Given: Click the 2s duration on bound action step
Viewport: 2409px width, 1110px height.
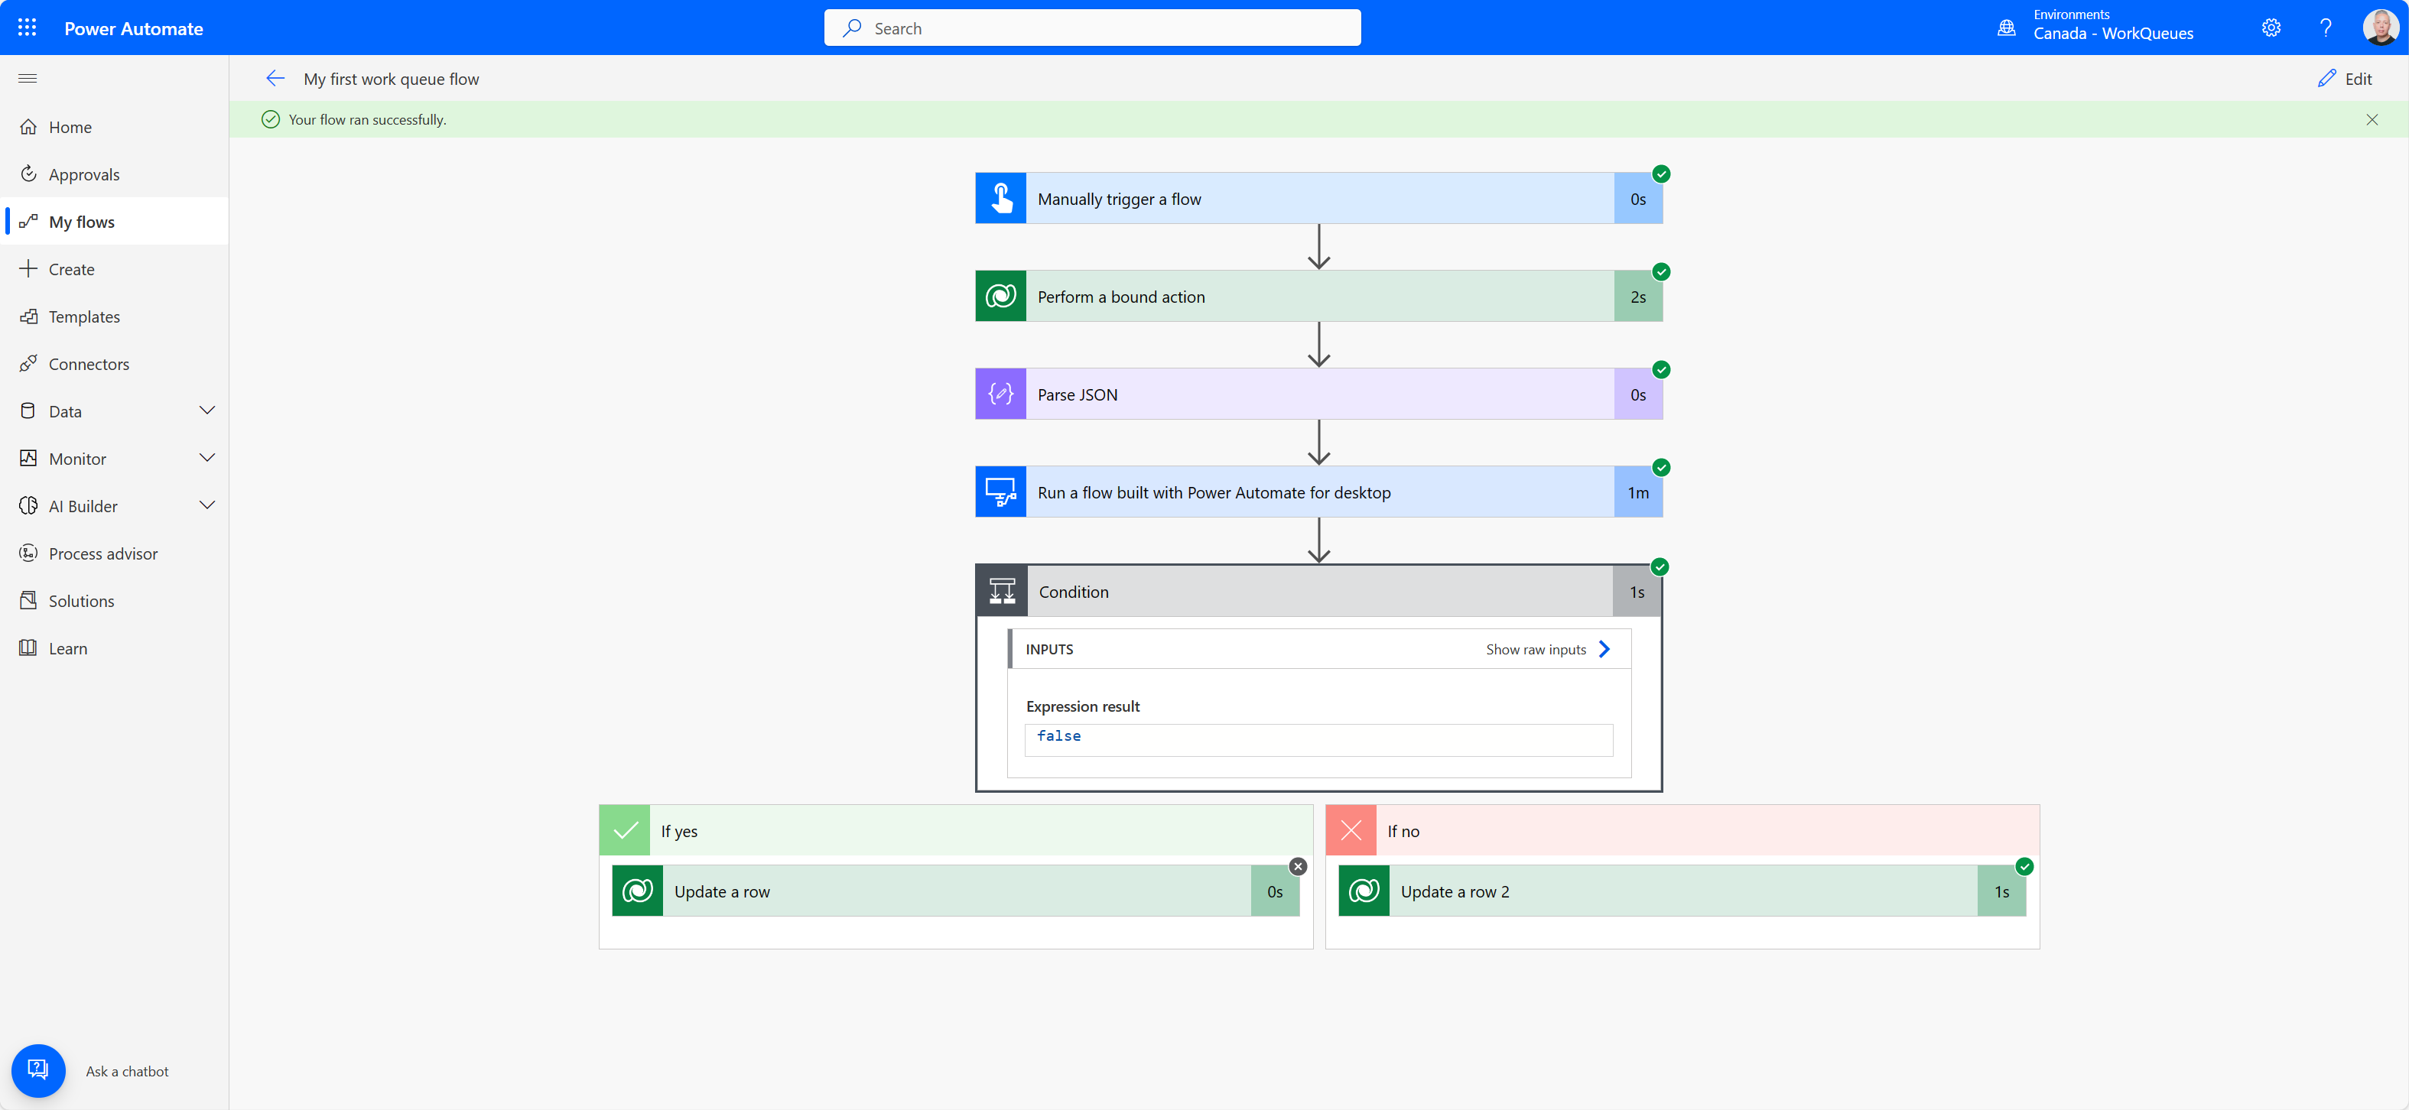Looking at the screenshot, I should pos(1638,297).
